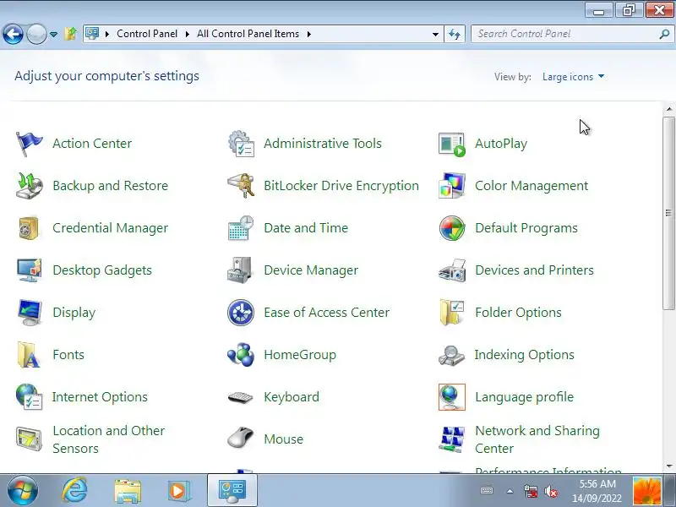Open the Desktop Gadgets icon
This screenshot has width=676, height=507.
point(29,270)
